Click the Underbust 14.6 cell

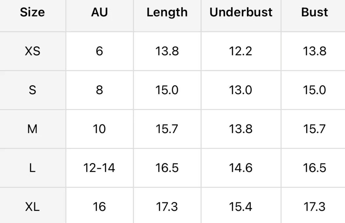[241, 168]
